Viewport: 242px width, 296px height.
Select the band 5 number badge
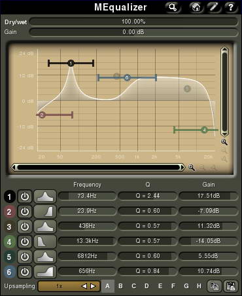(9, 257)
